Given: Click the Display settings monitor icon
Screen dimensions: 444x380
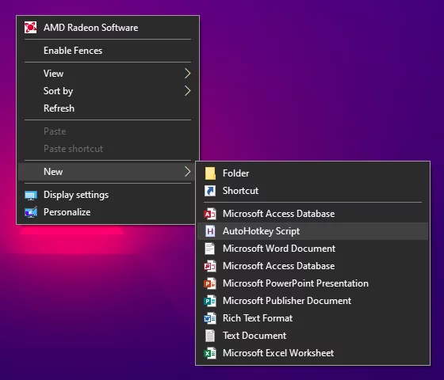Looking at the screenshot, I should click(x=31, y=196).
